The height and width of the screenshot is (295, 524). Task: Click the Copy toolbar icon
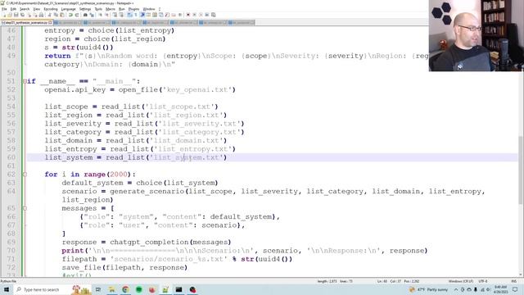pyautogui.click(x=56, y=15)
